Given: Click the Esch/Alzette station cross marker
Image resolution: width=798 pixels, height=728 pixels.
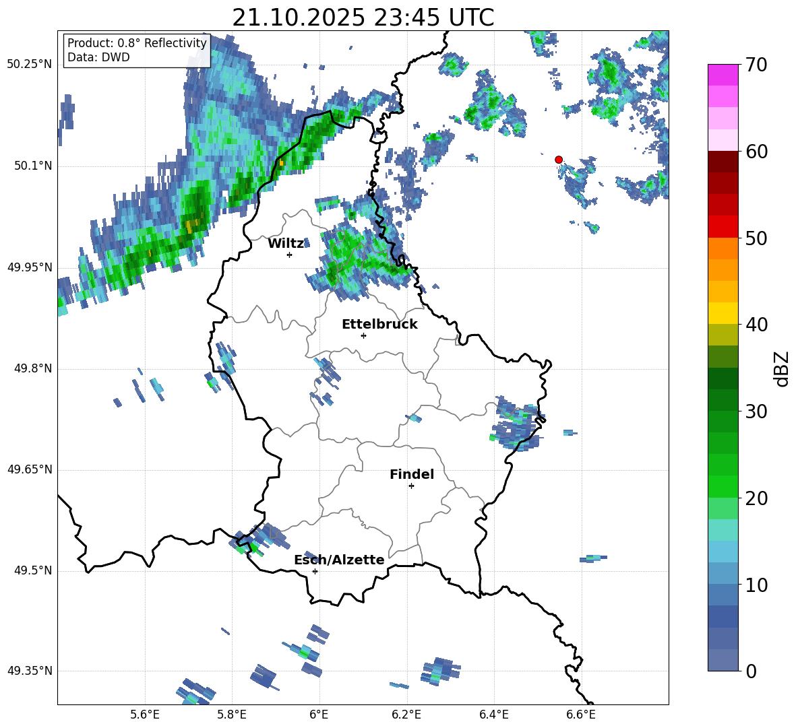Looking at the screenshot, I should (315, 571).
